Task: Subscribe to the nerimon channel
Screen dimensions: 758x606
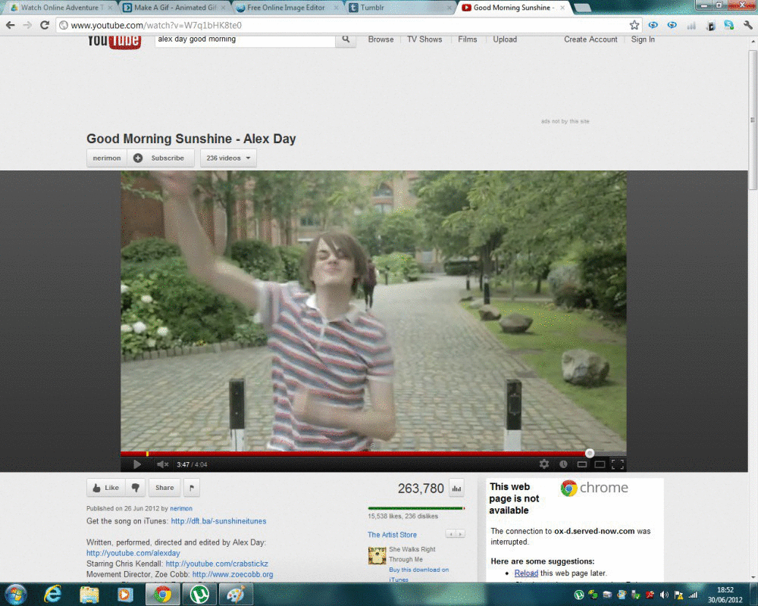Action: tap(160, 158)
